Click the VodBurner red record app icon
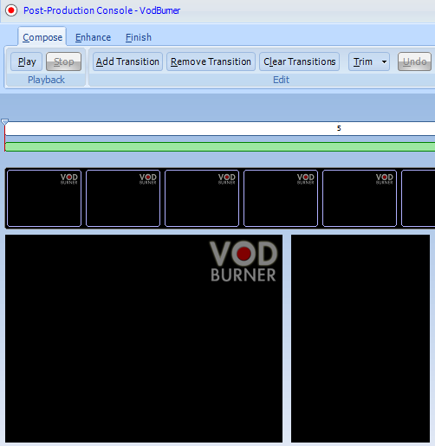435x446 pixels. [x=11, y=10]
